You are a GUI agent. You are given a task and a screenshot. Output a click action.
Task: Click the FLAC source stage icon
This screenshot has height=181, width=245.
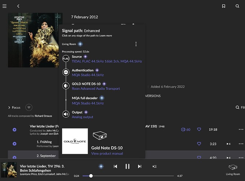[x=66, y=59]
